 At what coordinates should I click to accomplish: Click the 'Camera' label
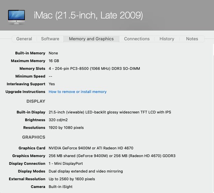point(38,187)
